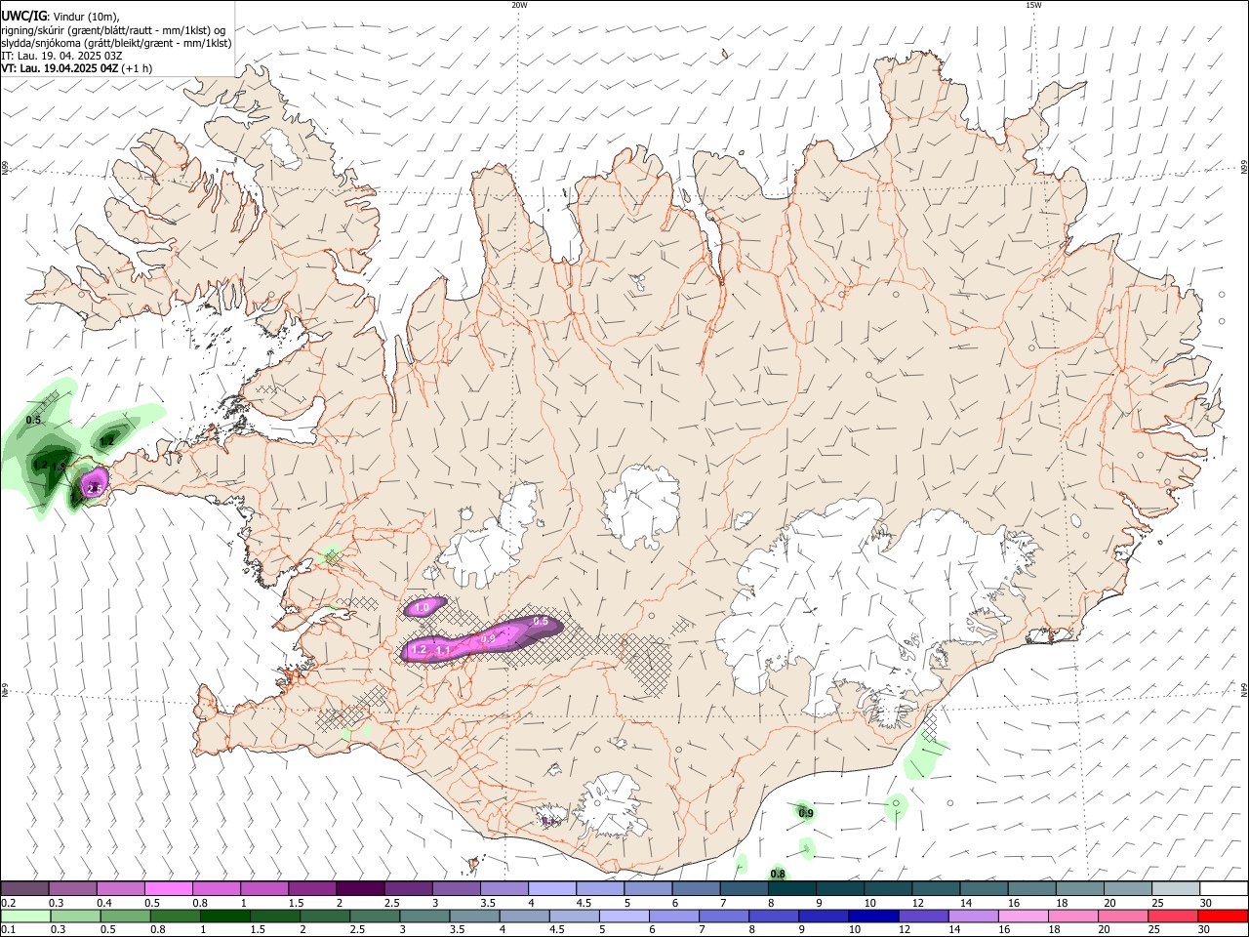Pick the bright pink 0.5–0.8 snow scale swatch
Viewport: 1249px width, 937px height.
tap(169, 888)
